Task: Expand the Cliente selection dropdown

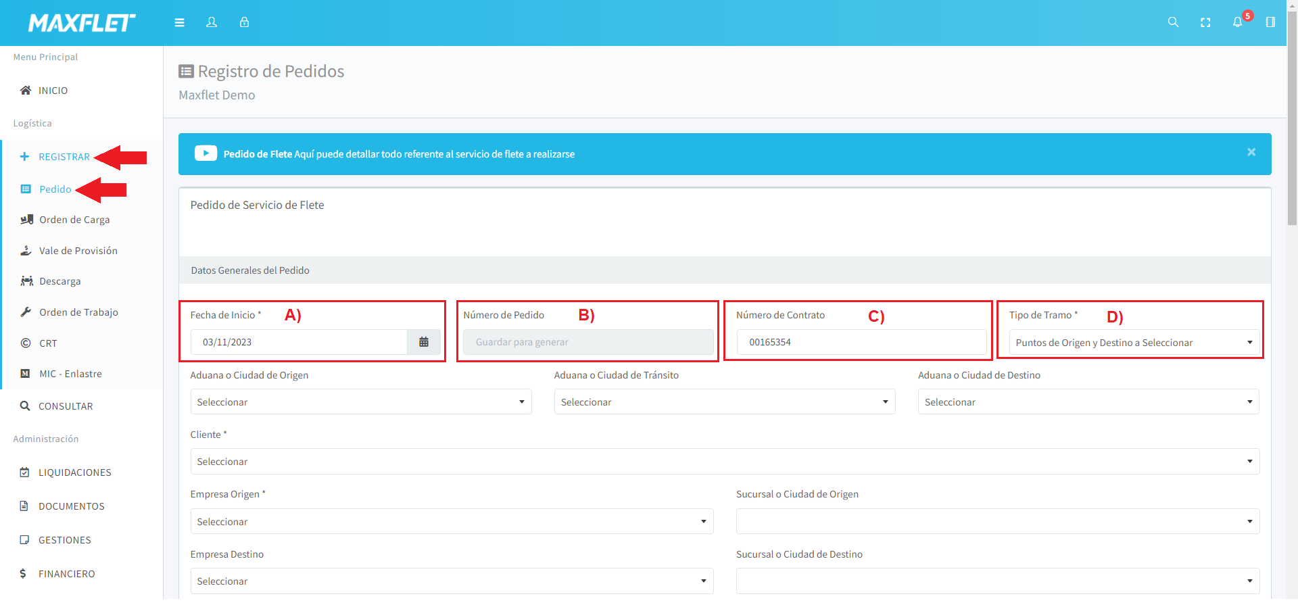Action: click(724, 462)
